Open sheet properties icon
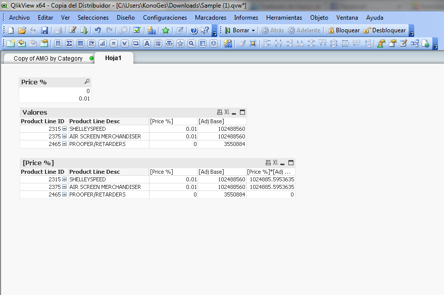The width and height of the screenshot is (444, 295). (44, 43)
